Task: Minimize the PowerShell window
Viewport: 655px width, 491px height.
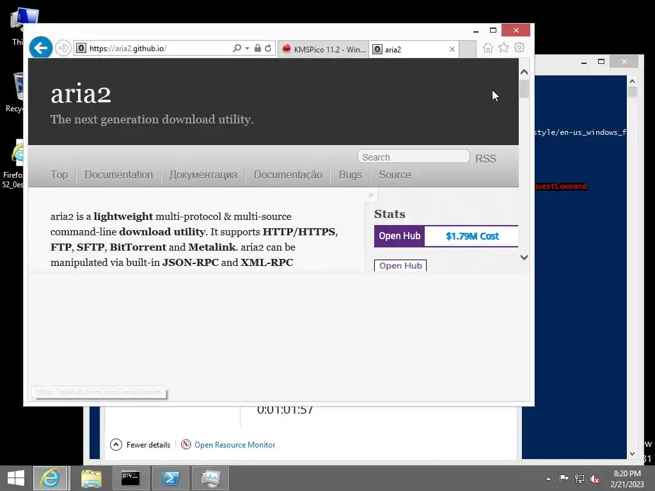Action: (x=584, y=62)
